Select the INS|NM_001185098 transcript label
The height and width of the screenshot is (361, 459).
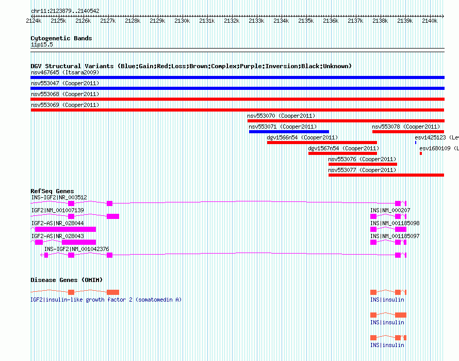pyautogui.click(x=395, y=223)
